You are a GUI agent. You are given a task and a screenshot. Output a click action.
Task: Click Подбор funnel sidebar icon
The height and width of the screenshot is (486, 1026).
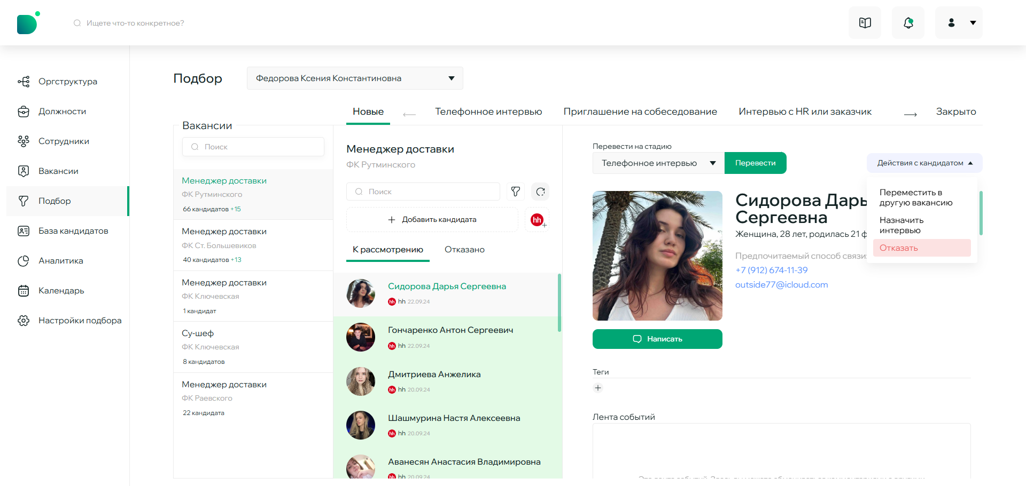(x=24, y=201)
